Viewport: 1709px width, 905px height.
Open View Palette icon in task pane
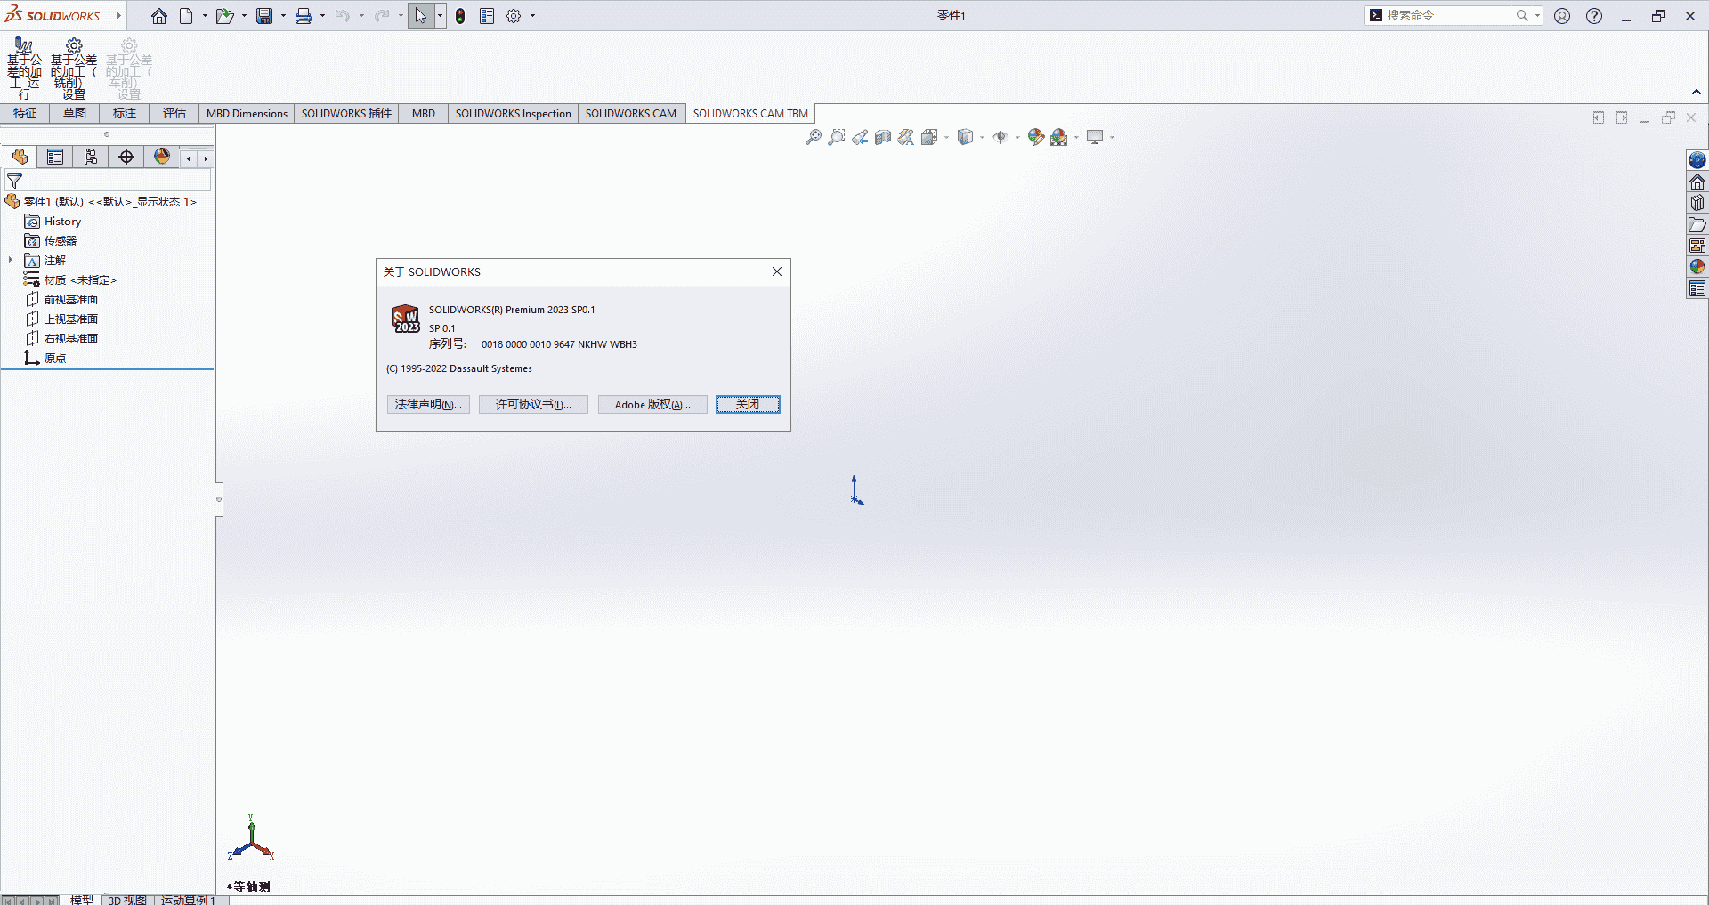tap(1697, 246)
